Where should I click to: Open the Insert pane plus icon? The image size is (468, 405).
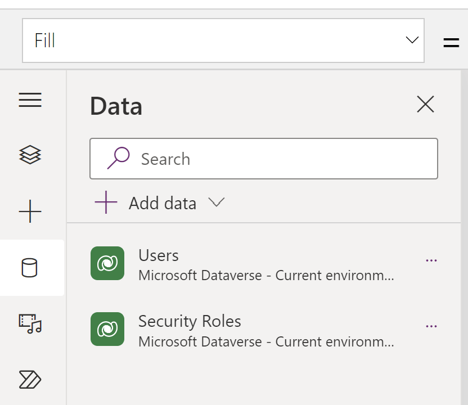(30, 212)
